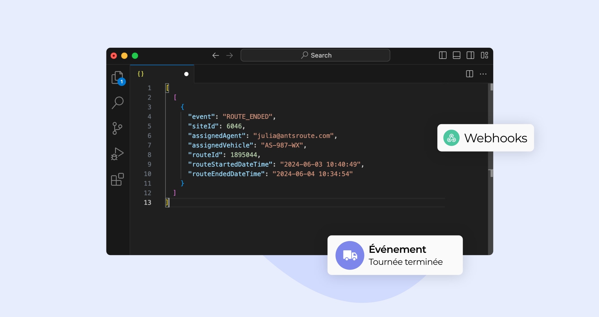Open the Explorer files icon
Viewport: 599px width, 317px height.
tap(117, 77)
